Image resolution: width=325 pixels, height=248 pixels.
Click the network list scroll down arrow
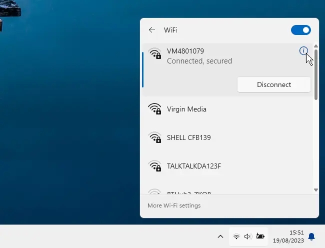(x=316, y=190)
